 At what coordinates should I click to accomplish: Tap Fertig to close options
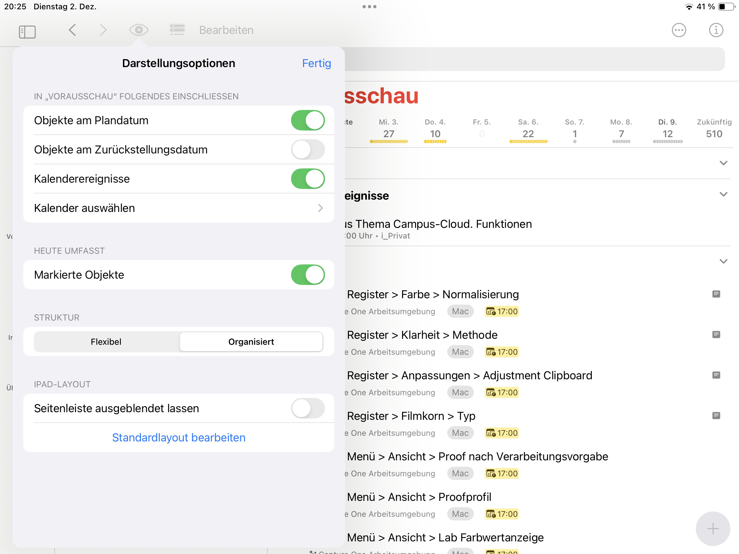[316, 63]
